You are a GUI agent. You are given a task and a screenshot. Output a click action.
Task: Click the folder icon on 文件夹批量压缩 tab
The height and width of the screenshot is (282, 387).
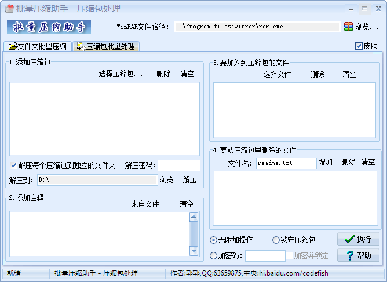pos(13,46)
